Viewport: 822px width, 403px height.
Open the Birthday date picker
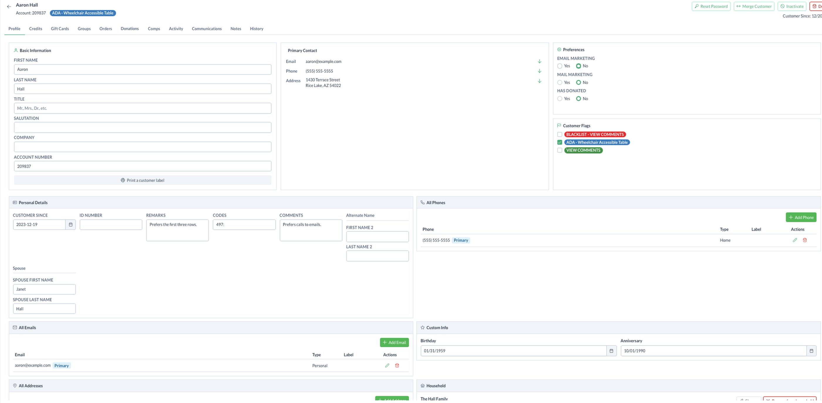click(x=611, y=351)
